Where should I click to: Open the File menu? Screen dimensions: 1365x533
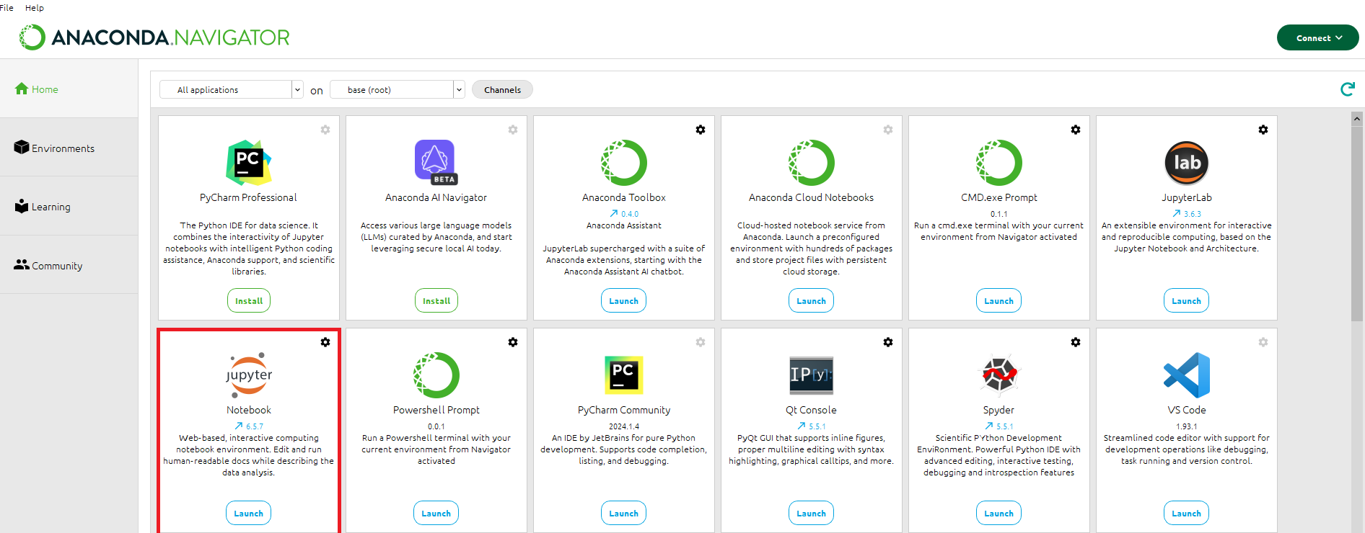[x=6, y=8]
